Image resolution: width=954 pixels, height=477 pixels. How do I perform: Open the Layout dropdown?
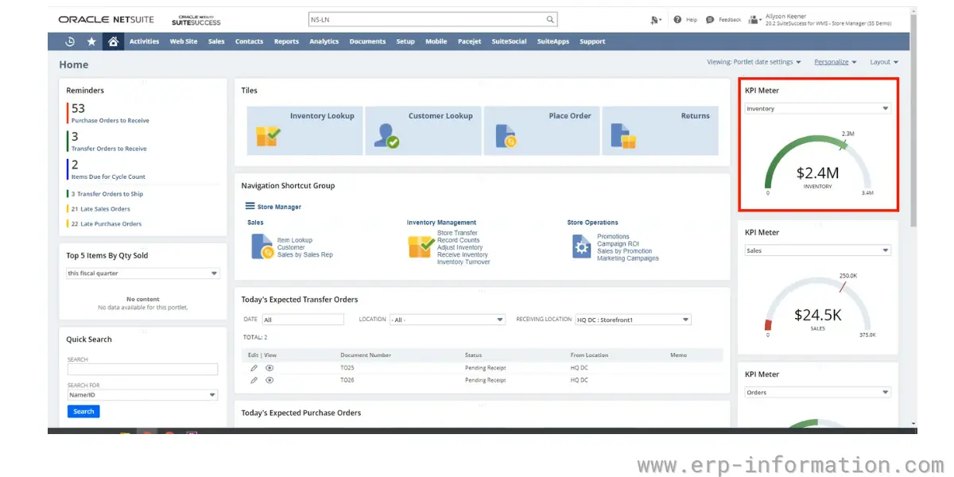(x=884, y=62)
